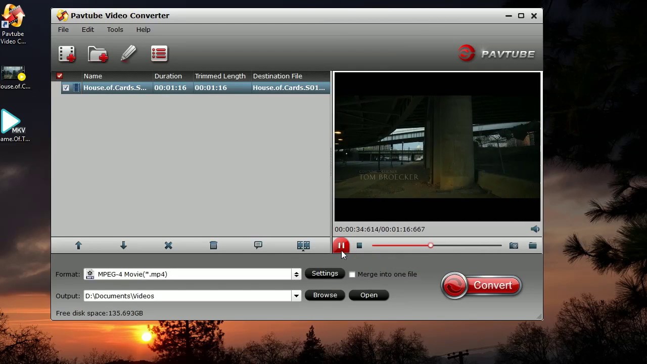
Task: Expand the Format dropdown list
Action: [296, 274]
